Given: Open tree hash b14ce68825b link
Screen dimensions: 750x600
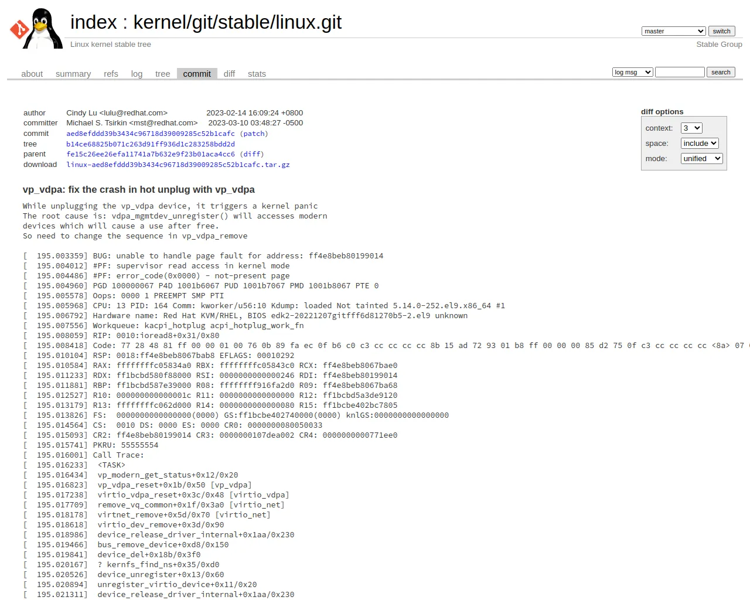Looking at the screenshot, I should [x=151, y=144].
